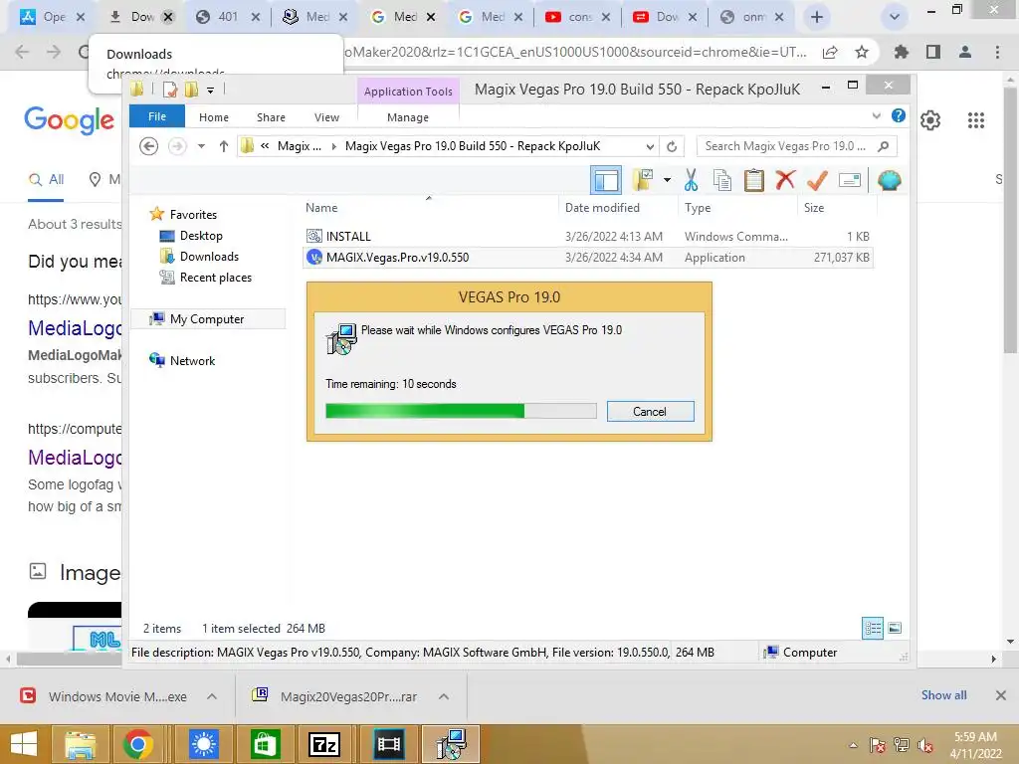
Task: Cancel the VEGAS Pro 19.0 installation
Action: click(x=650, y=411)
